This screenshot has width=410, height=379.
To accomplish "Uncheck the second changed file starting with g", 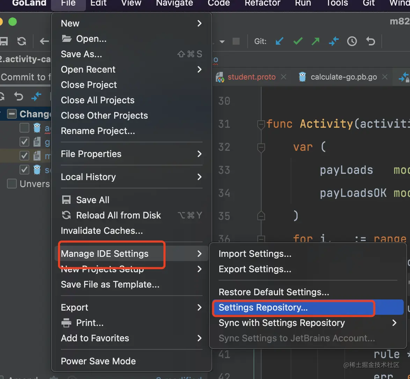I will tap(24, 142).
